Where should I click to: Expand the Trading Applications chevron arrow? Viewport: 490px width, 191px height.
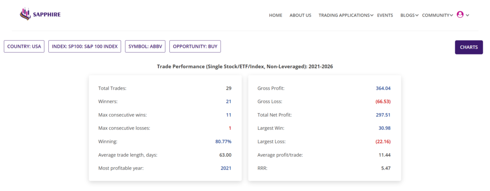[x=372, y=15]
